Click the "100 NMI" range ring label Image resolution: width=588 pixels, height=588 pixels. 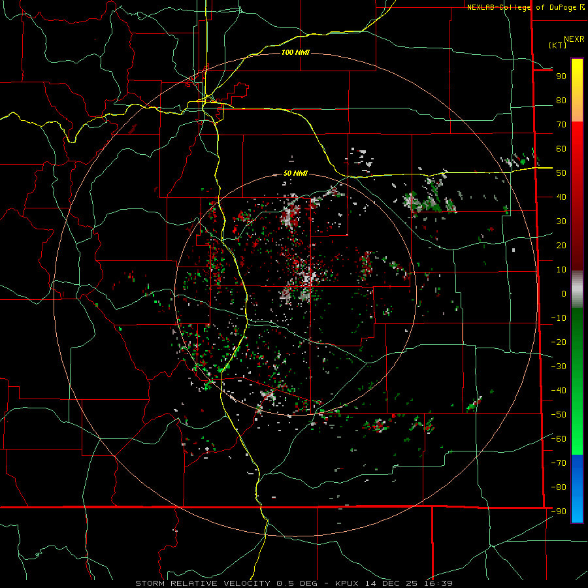(295, 52)
